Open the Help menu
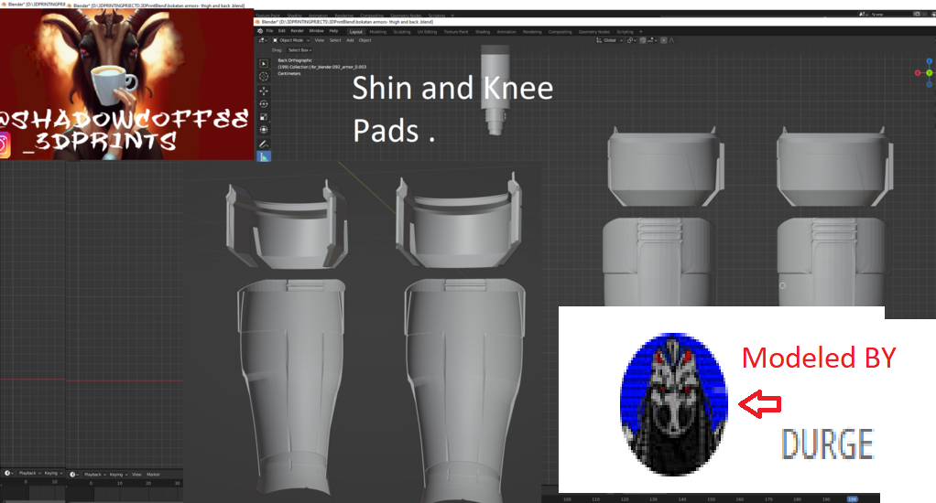The width and height of the screenshot is (936, 503). click(x=333, y=31)
